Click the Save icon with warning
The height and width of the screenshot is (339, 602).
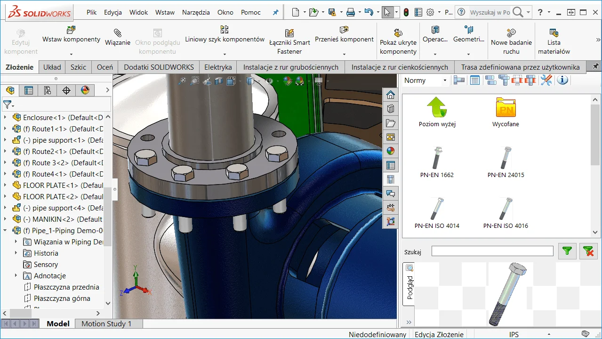(332, 12)
